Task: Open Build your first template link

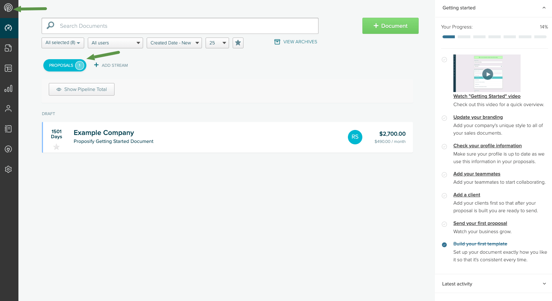Action: [x=480, y=244]
